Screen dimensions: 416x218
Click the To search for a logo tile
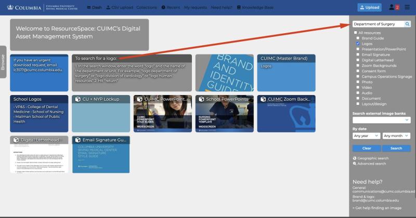[x=132, y=73]
